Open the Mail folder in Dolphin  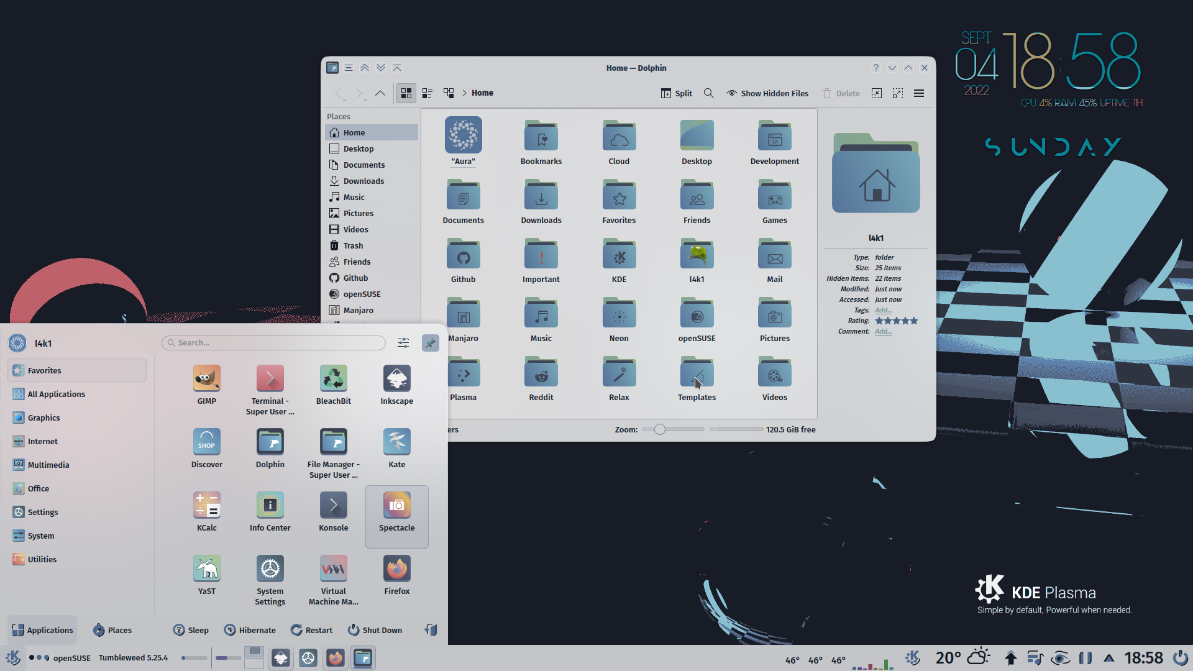click(x=775, y=261)
